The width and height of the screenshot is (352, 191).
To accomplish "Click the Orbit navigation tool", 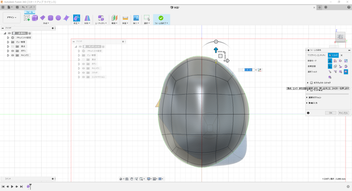I will pyautogui.click(x=121, y=179).
